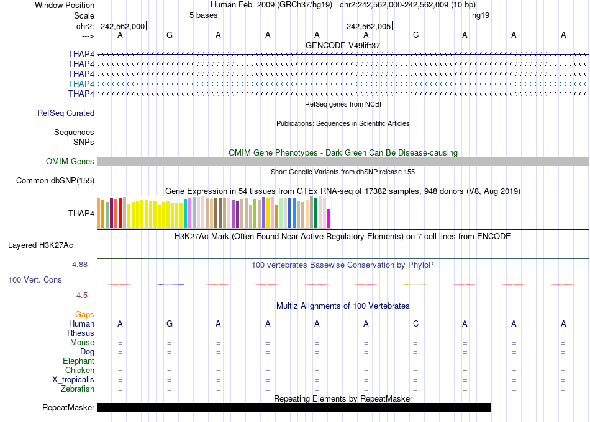Screen dimensions: 590x422
Task: Select the light blue THAP4 transcript label
Action: click(x=81, y=84)
